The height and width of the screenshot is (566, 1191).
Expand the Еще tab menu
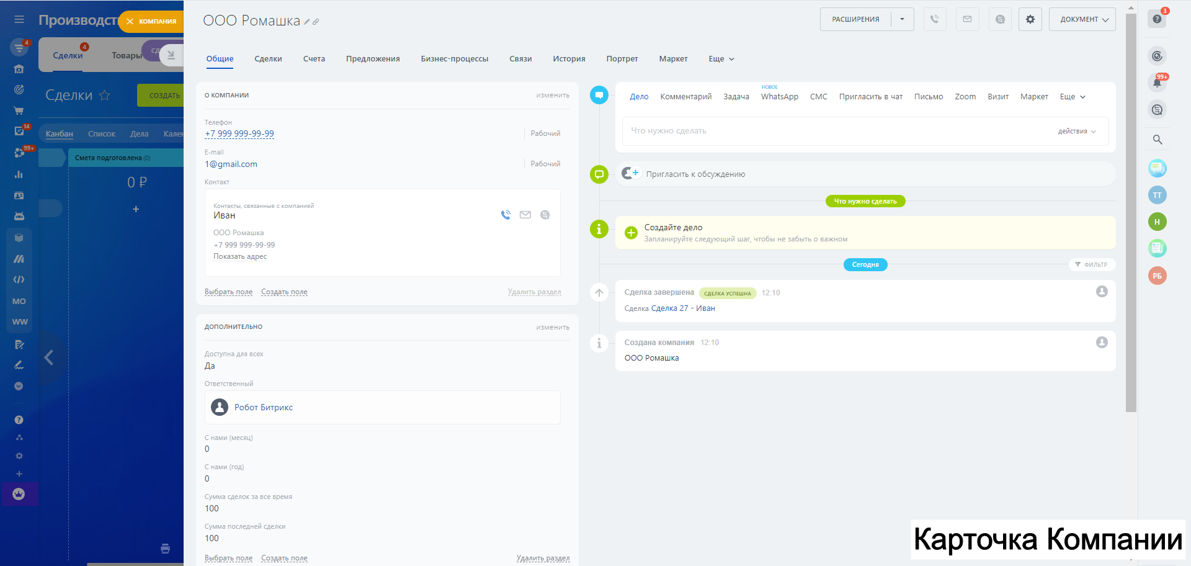(721, 59)
